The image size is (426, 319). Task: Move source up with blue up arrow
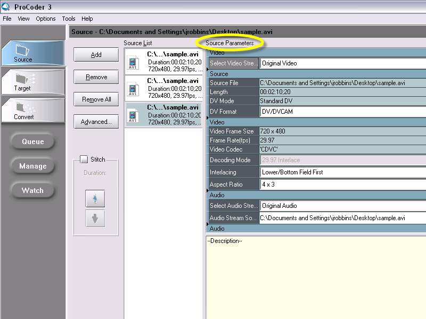pyautogui.click(x=95, y=199)
